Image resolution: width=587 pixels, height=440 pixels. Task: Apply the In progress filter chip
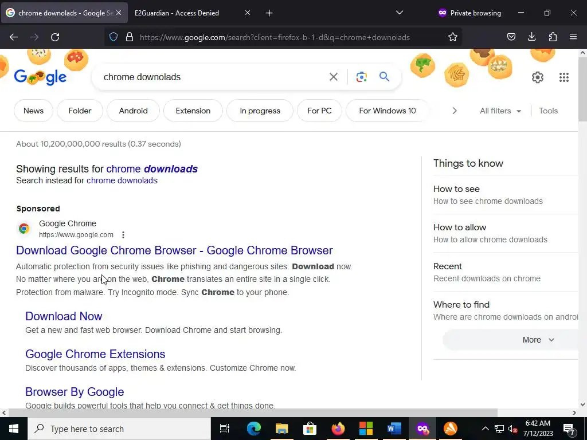260,111
